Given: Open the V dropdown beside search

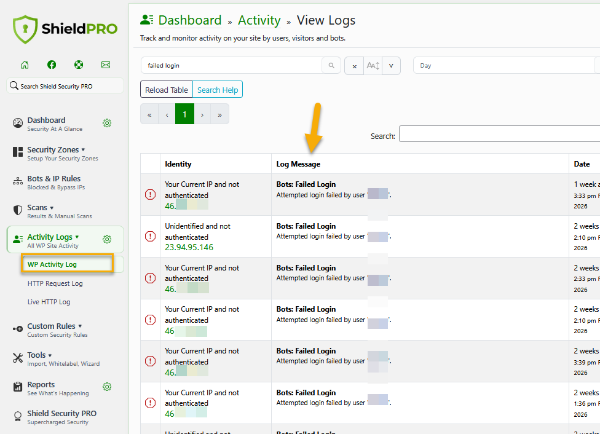Looking at the screenshot, I should point(391,66).
